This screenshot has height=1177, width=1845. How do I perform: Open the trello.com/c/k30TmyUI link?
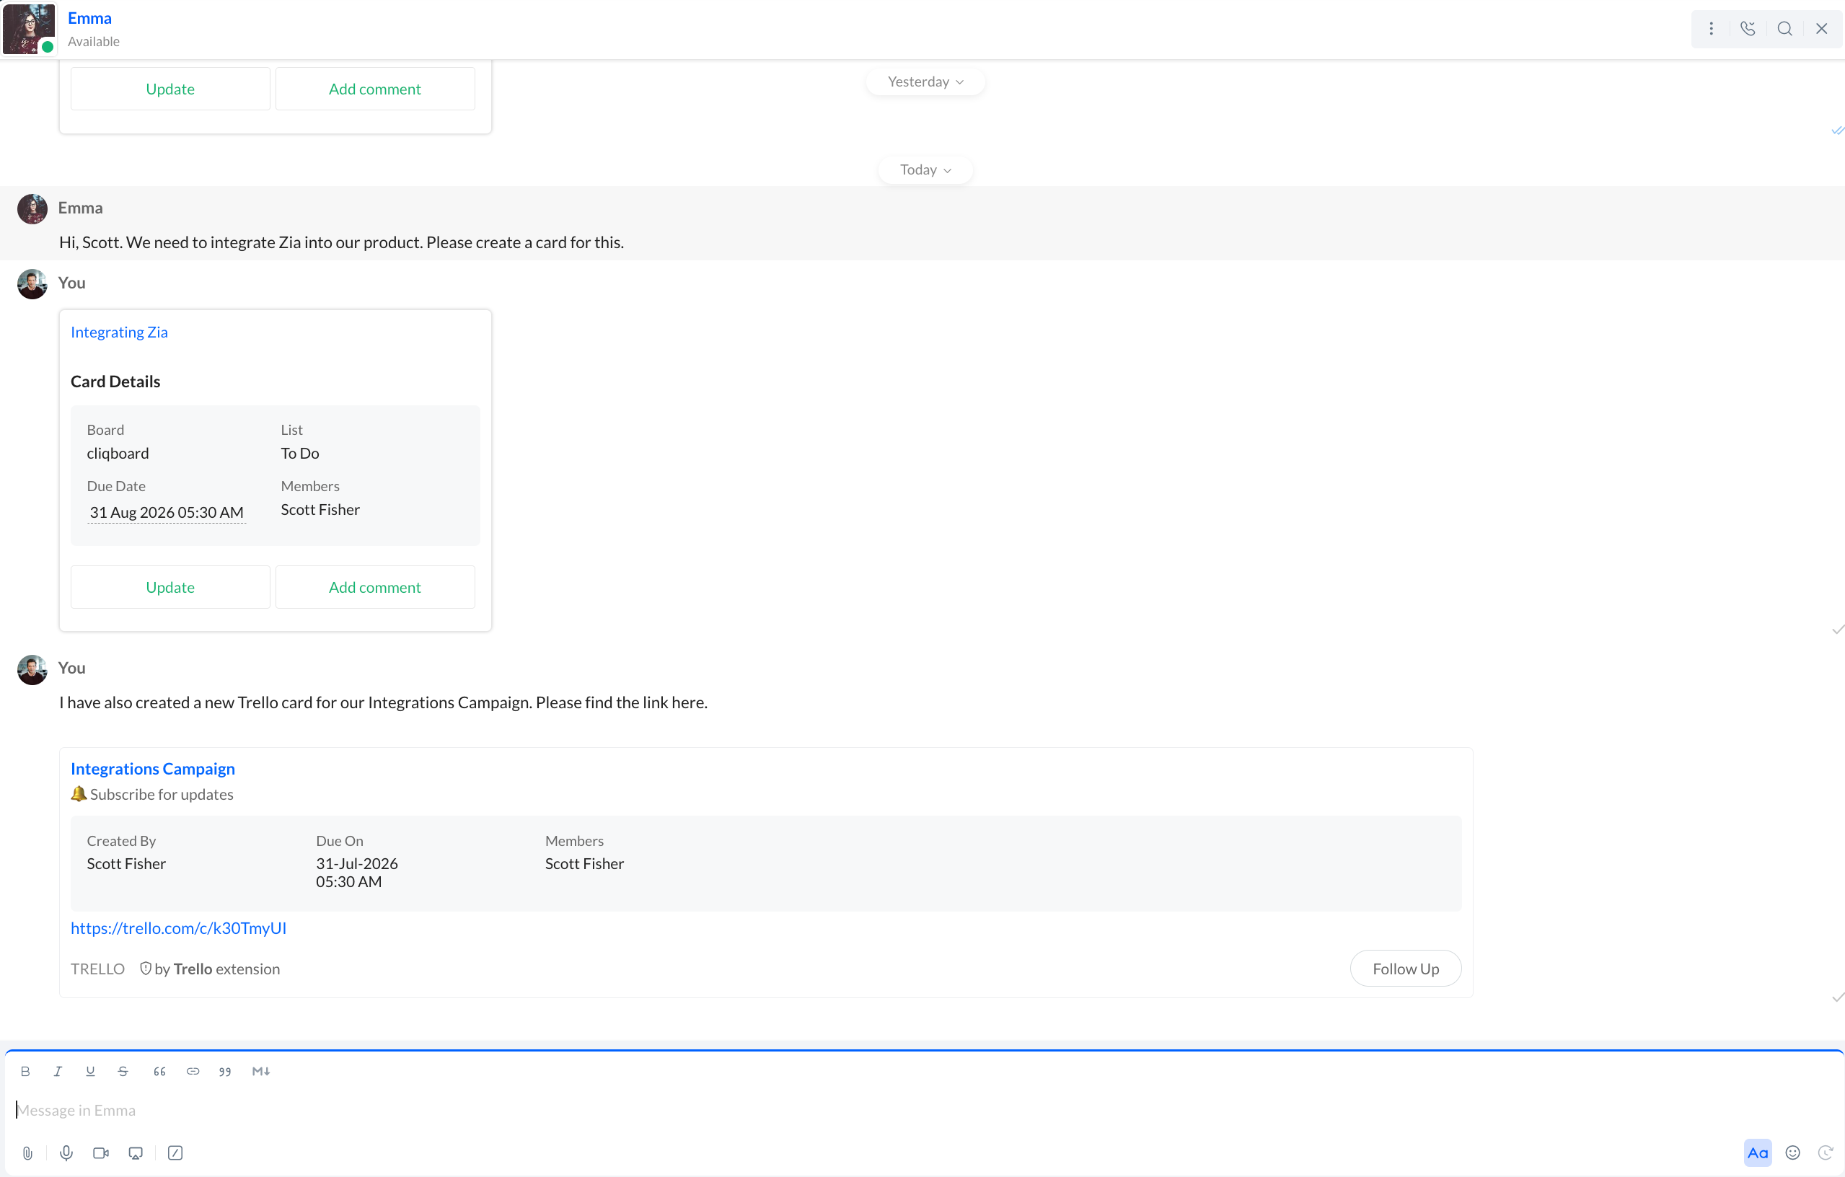(179, 929)
